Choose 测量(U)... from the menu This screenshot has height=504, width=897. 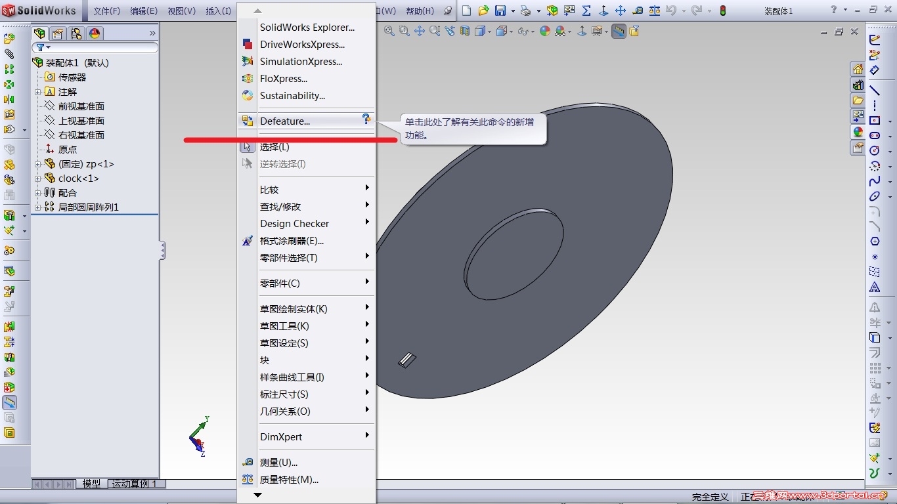[307, 463]
